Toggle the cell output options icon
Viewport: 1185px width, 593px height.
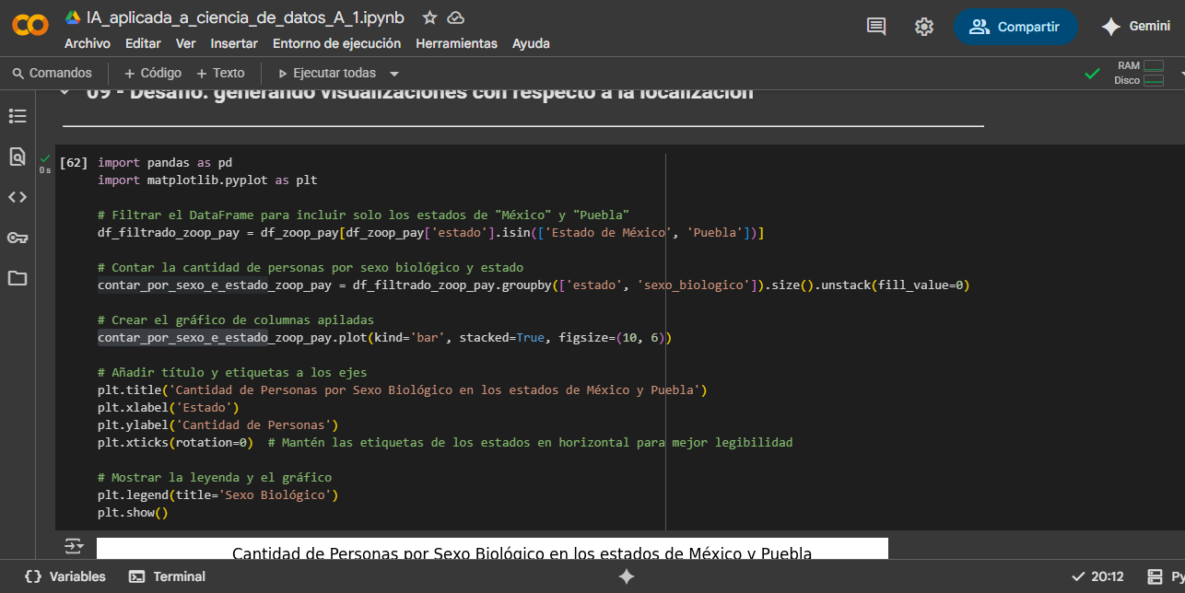point(74,547)
